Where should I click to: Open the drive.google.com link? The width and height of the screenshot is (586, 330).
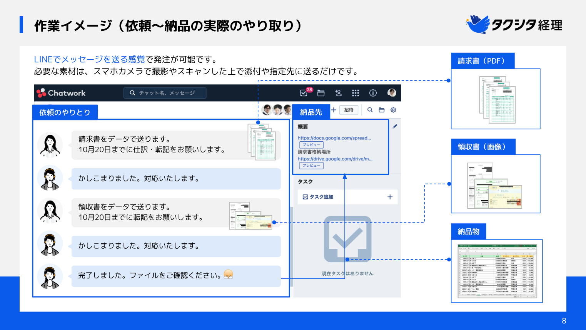coord(335,159)
